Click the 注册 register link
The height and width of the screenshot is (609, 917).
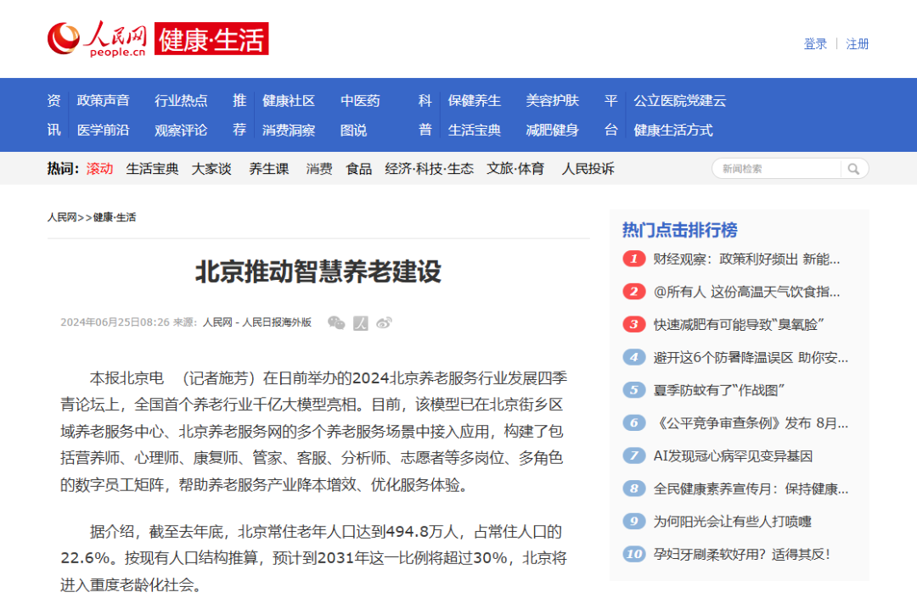[858, 44]
